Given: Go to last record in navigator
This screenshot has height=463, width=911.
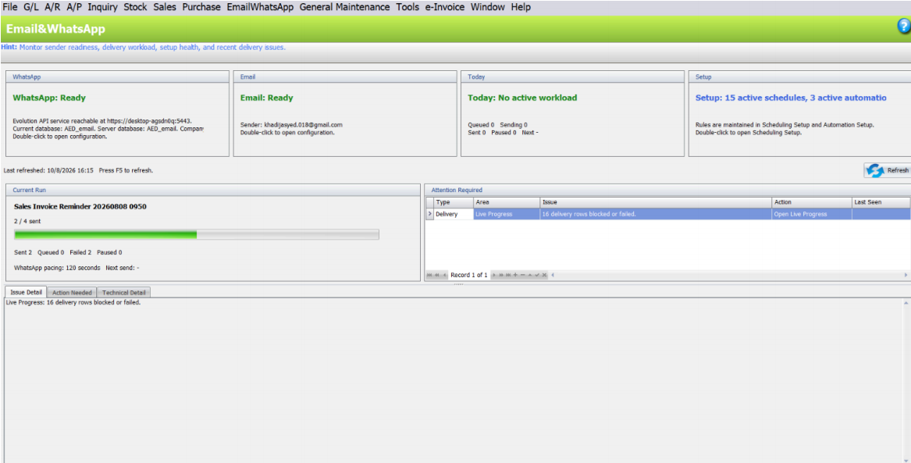Looking at the screenshot, I should tap(508, 275).
